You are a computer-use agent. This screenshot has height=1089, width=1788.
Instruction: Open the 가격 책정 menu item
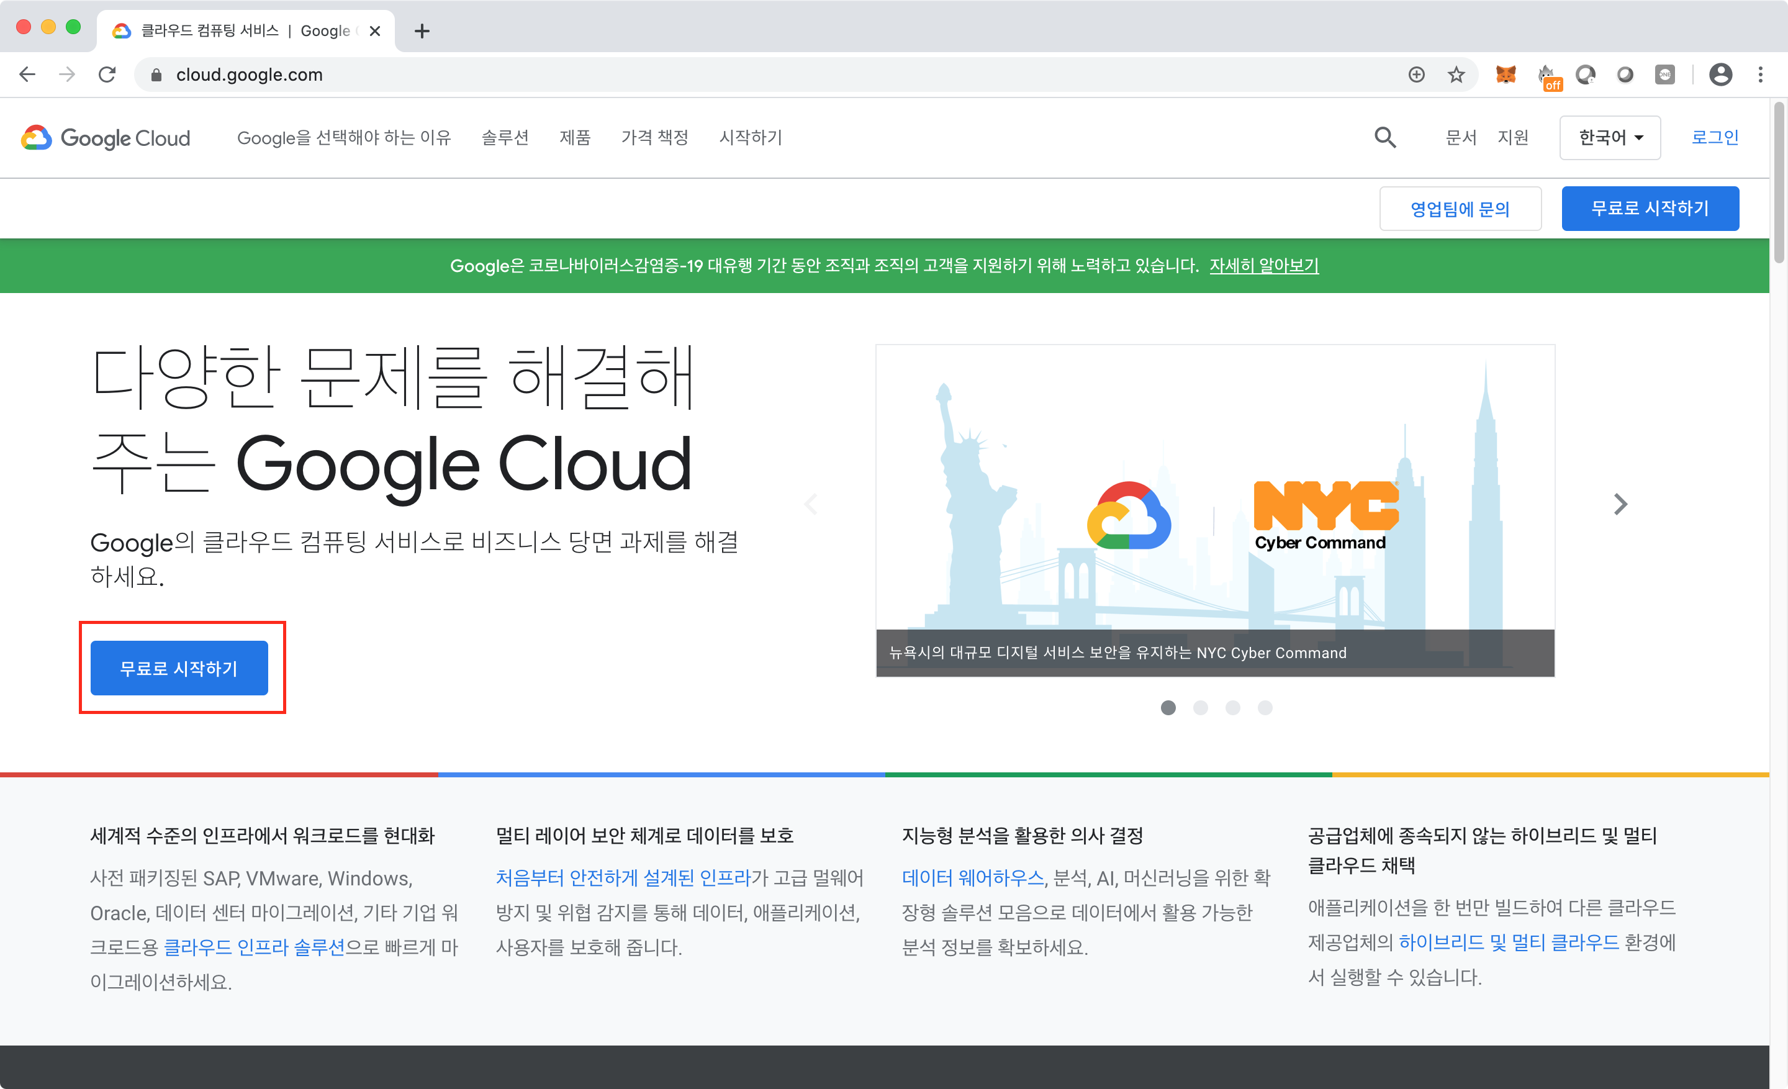(654, 137)
